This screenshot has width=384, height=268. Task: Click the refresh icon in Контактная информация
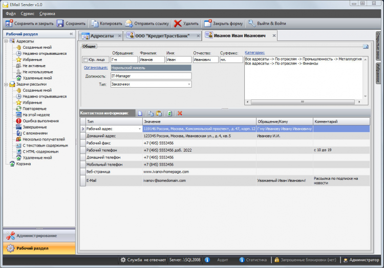click(x=169, y=113)
